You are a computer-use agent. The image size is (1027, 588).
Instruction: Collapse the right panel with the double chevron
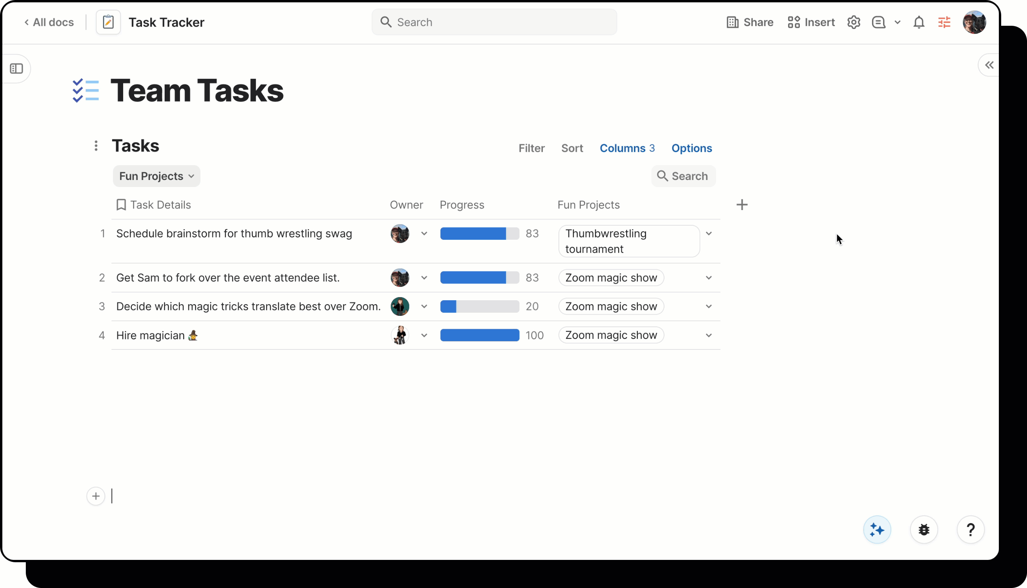[989, 64]
